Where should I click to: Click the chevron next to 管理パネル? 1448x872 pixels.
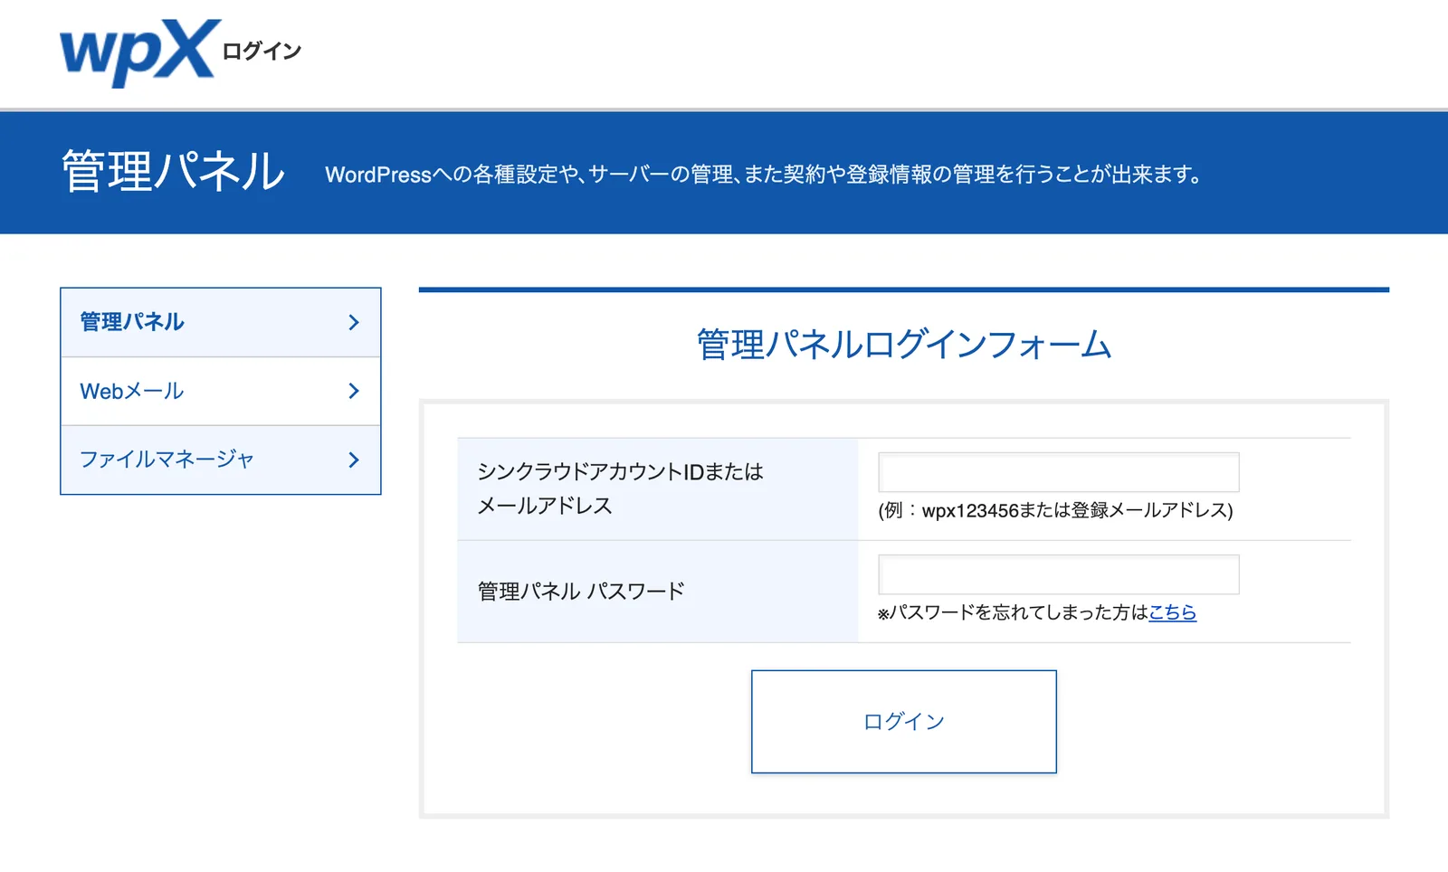(354, 322)
